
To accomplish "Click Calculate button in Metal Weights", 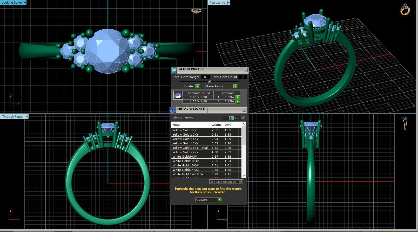I will pyautogui.click(x=208, y=200).
